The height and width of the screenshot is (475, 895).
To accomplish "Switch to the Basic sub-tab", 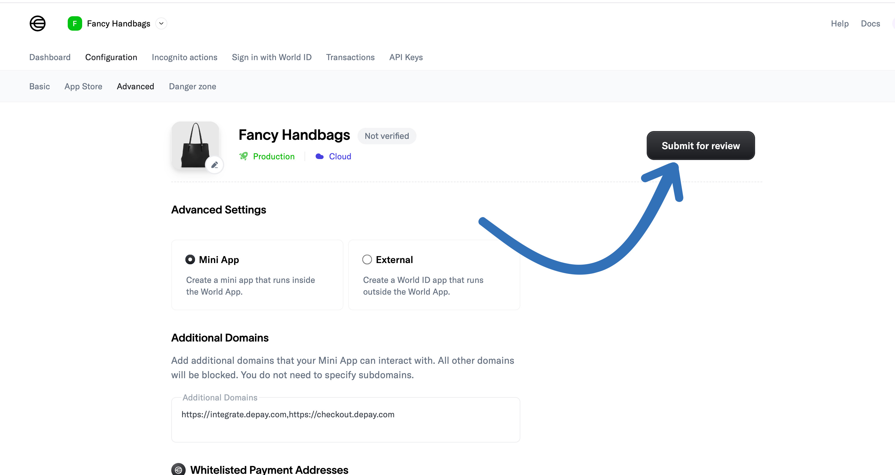I will click(40, 86).
